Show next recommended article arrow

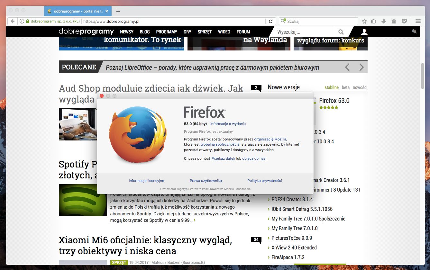pyautogui.click(x=361, y=67)
